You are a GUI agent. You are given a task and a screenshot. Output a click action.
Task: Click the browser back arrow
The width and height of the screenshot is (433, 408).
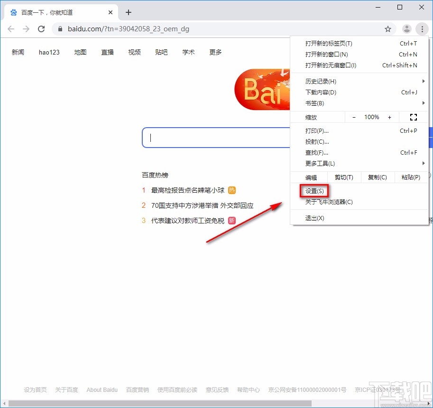[11, 29]
